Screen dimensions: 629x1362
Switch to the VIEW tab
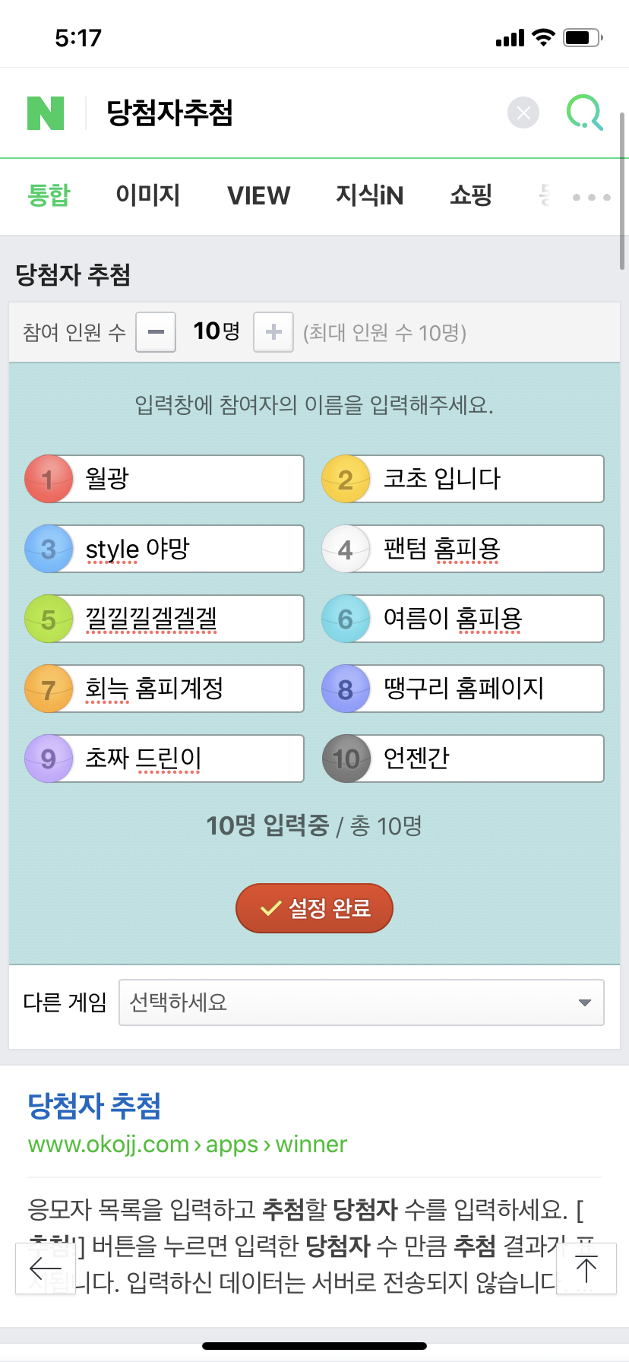tap(259, 196)
